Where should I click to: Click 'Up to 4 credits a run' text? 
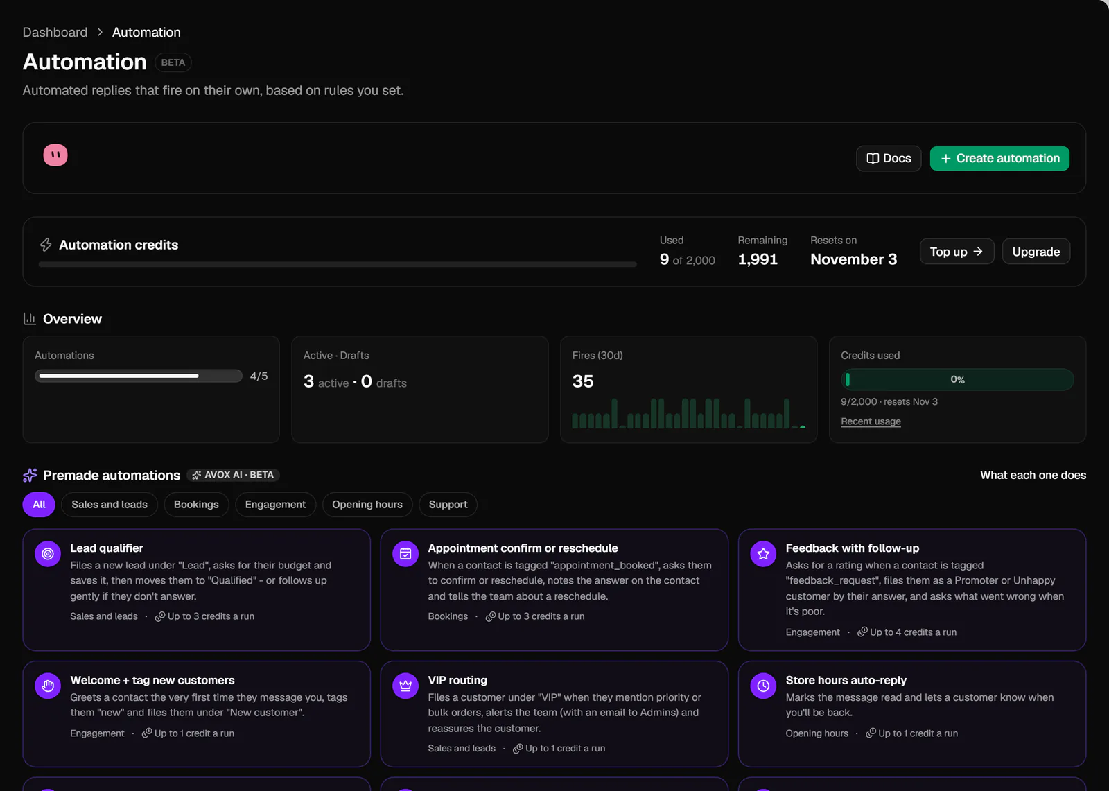tap(913, 632)
